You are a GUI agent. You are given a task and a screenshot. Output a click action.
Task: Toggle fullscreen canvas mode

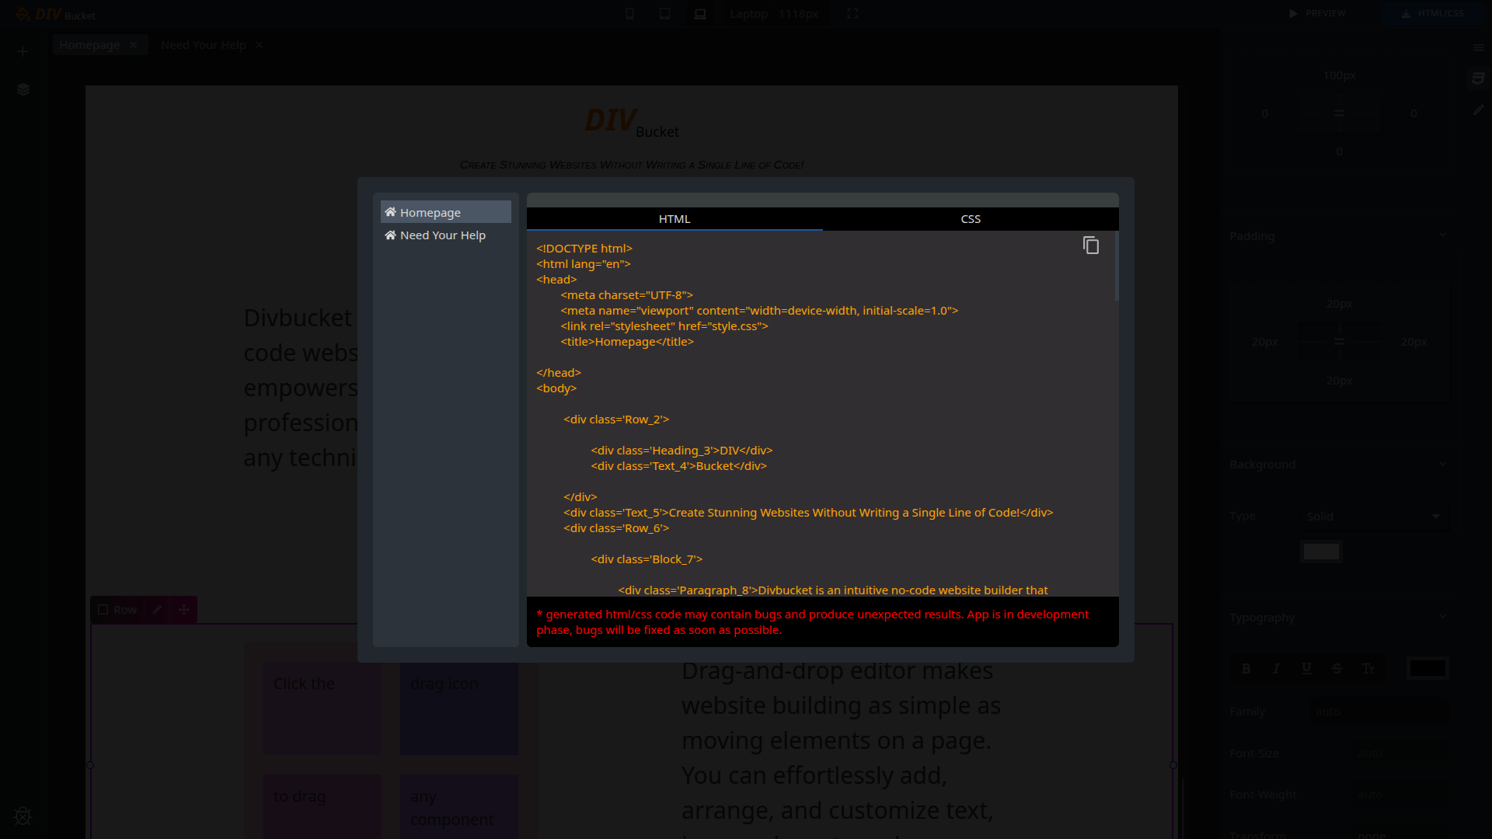pos(852,14)
